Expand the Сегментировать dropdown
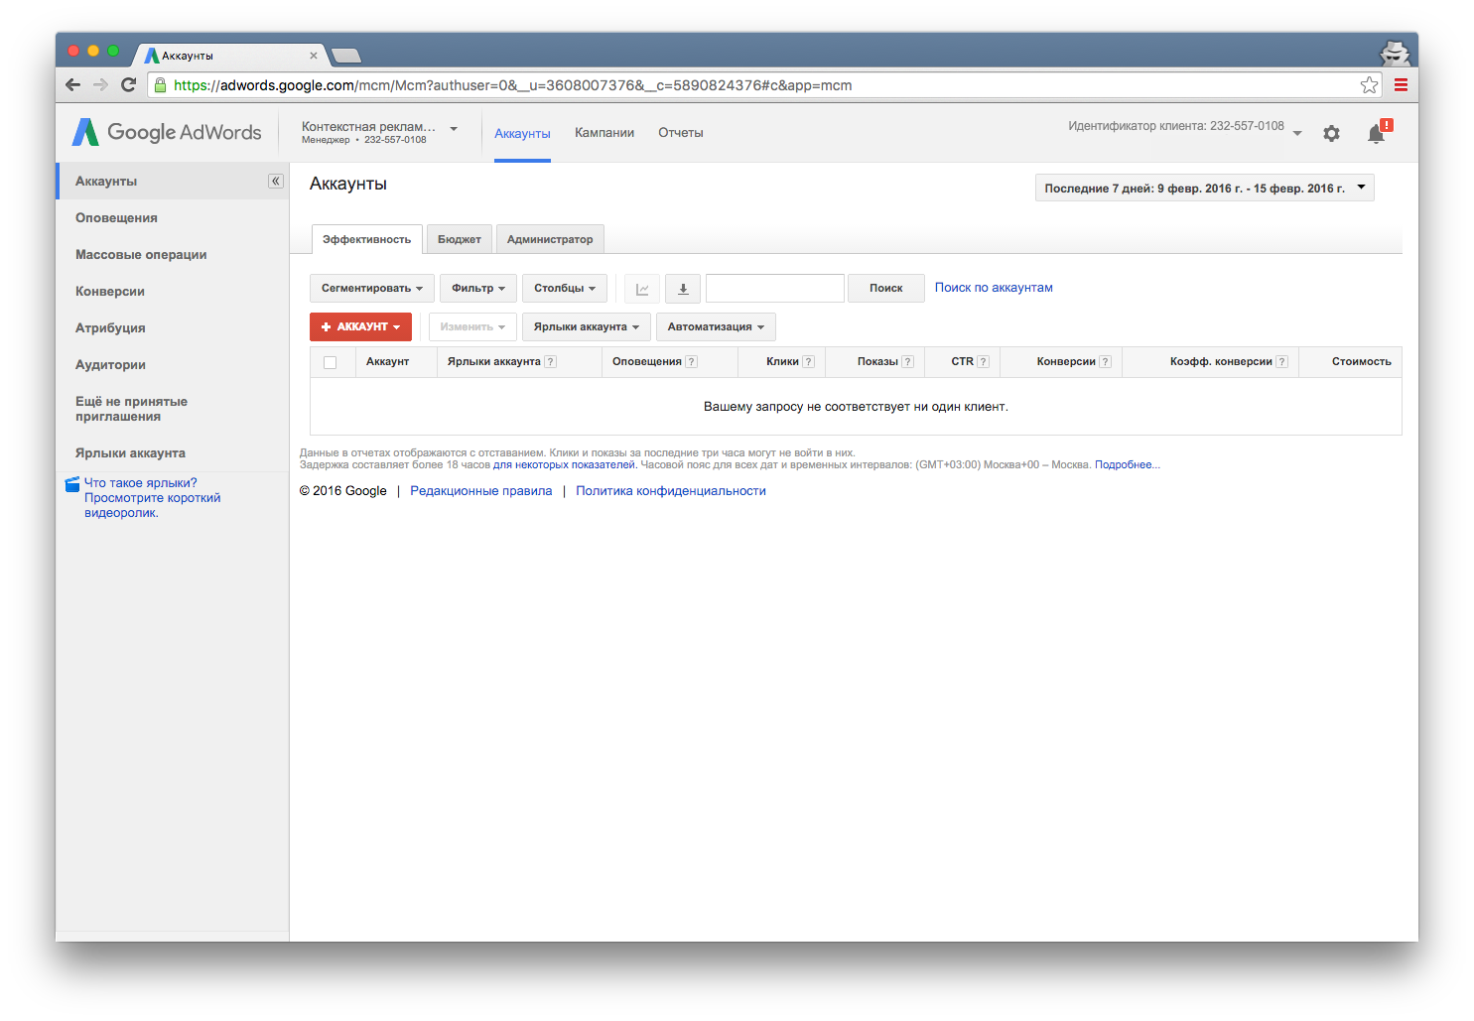 click(371, 289)
